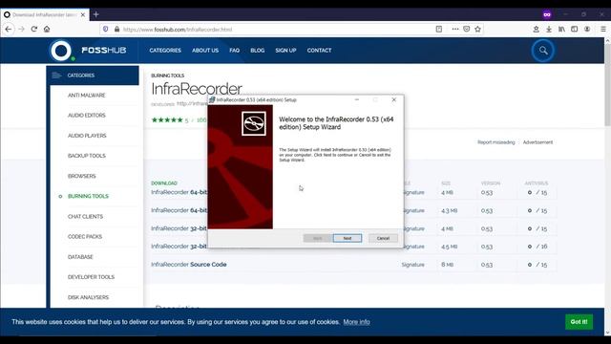Click the 0 / 16 antivirus result
611x344 pixels.
(x=537, y=247)
